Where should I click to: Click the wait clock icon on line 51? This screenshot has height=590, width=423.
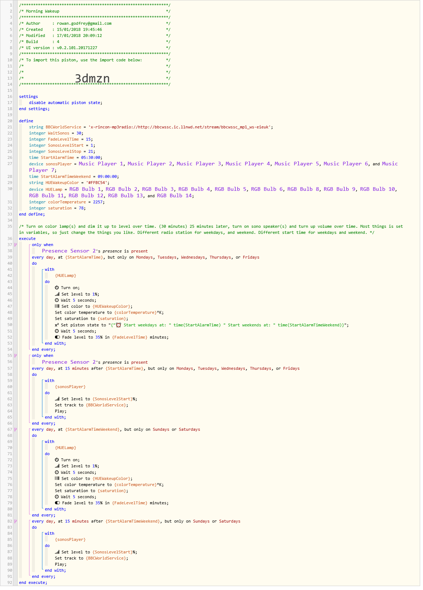[57, 331]
